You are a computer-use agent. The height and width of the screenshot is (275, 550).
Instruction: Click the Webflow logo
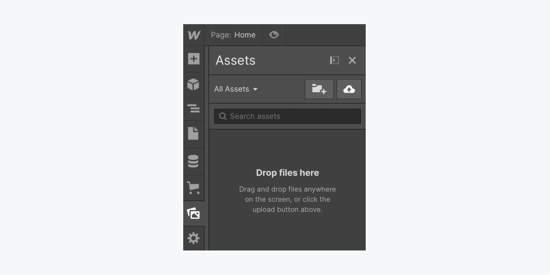pos(193,35)
